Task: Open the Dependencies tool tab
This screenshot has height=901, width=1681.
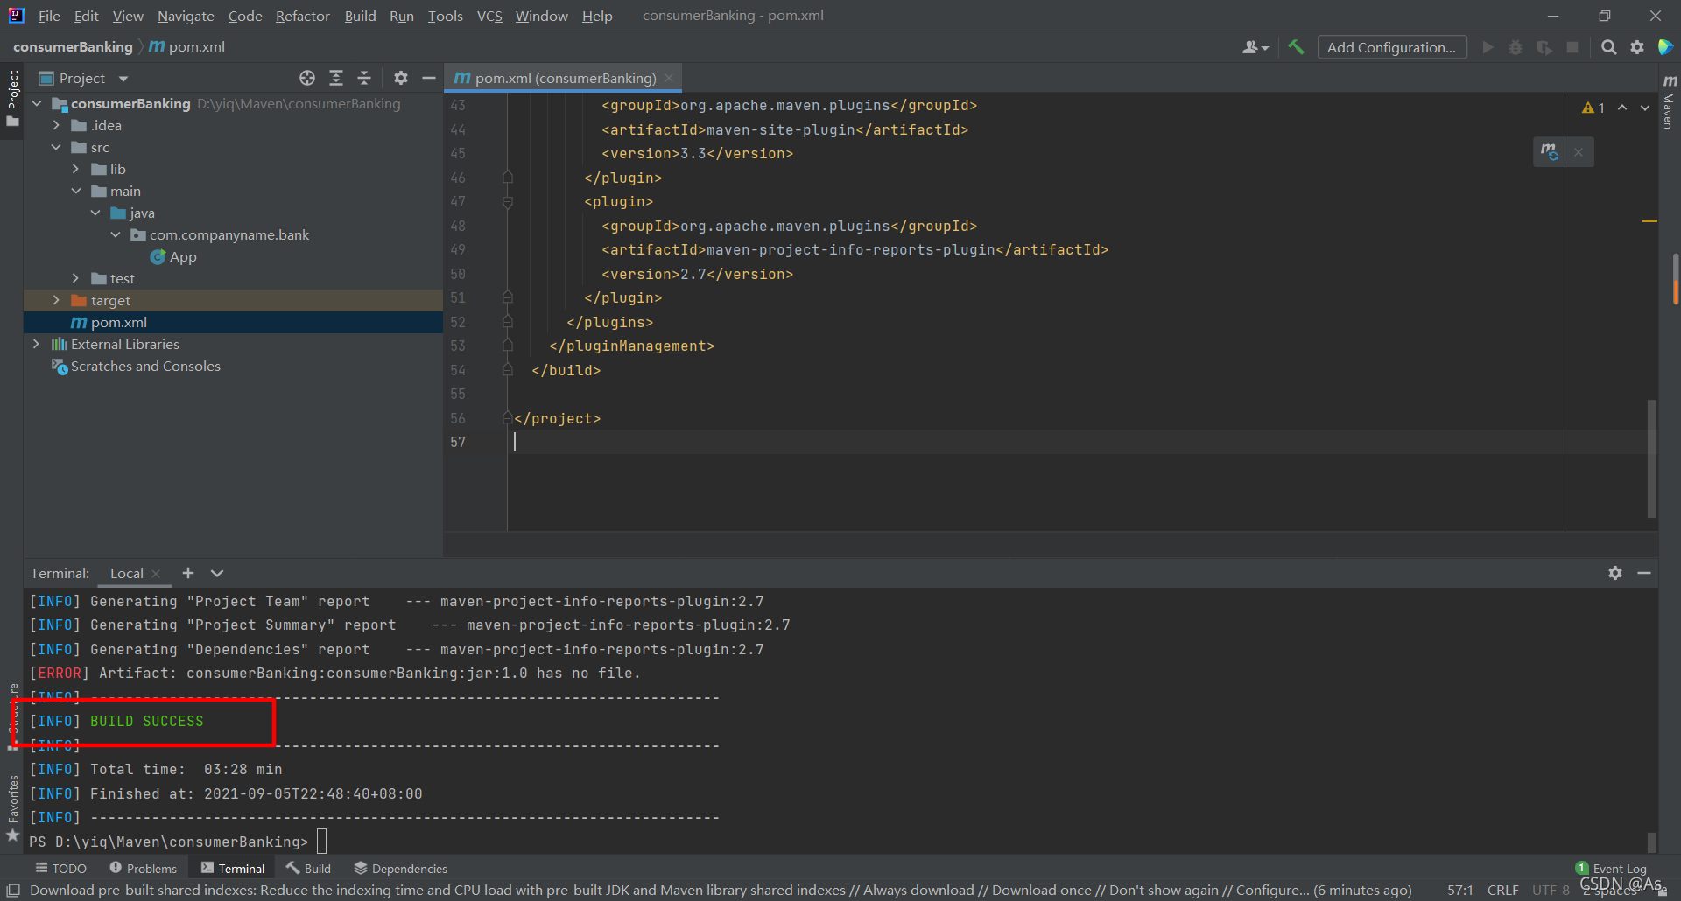Action: pos(400,868)
